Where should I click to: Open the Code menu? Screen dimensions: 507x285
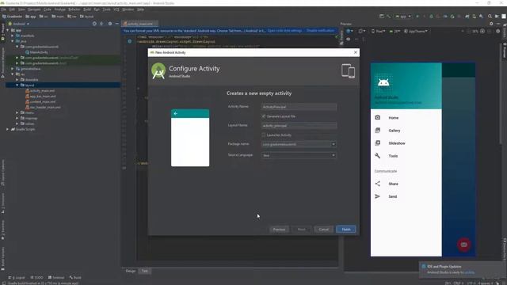click(x=48, y=9)
